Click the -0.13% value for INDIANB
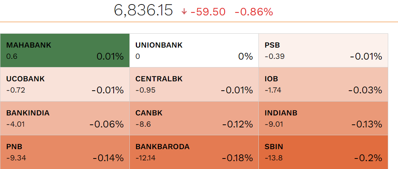This screenshot has height=169, width=398. [366, 124]
